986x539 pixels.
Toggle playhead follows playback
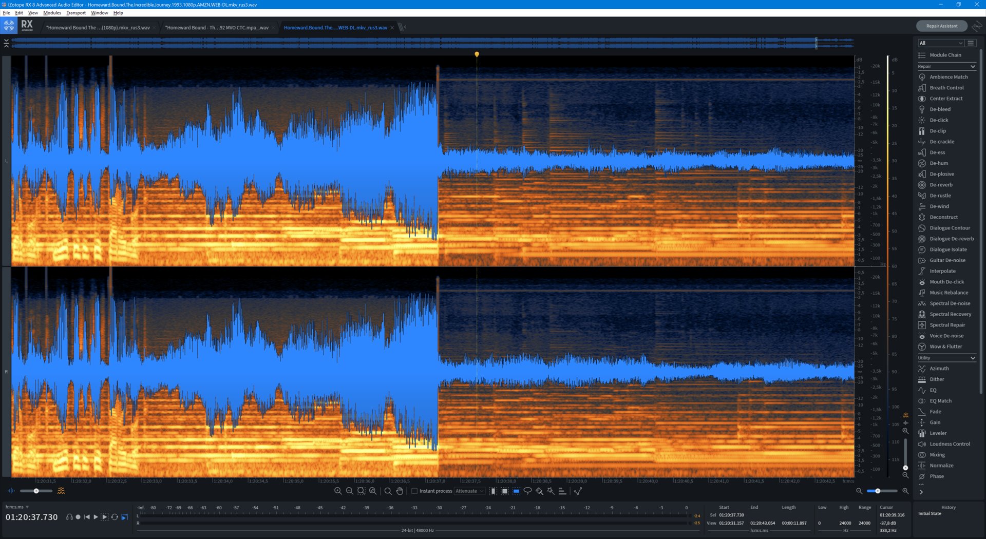[x=124, y=517]
